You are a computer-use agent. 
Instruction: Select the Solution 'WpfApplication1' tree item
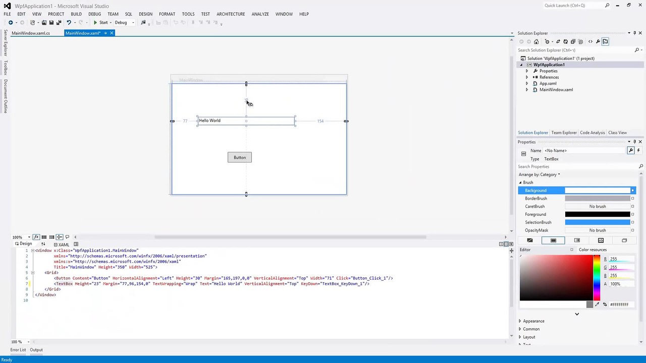[x=561, y=58]
